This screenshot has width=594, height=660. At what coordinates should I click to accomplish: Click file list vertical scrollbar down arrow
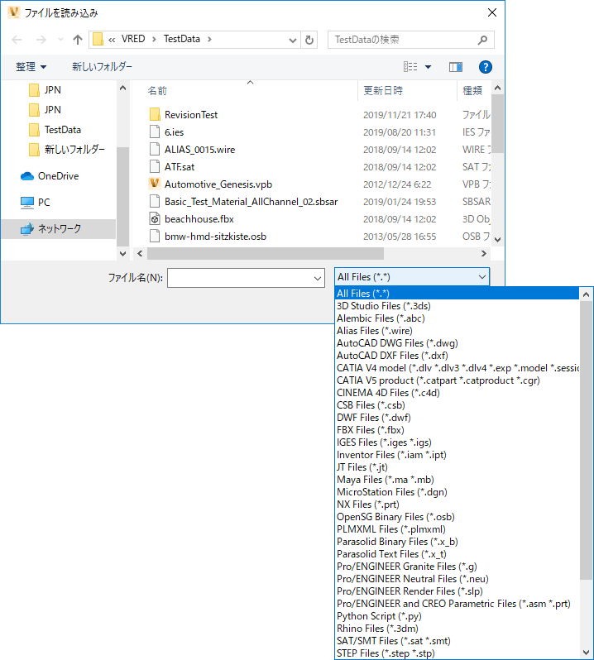497,240
